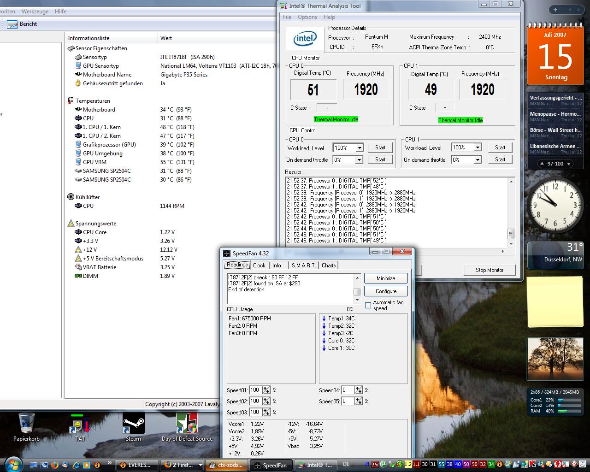Click the green 34 tray temperature icon
Viewport: 590px width, 472px height.
(491, 464)
